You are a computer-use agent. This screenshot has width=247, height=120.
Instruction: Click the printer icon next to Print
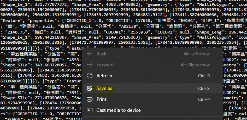coord(90,99)
